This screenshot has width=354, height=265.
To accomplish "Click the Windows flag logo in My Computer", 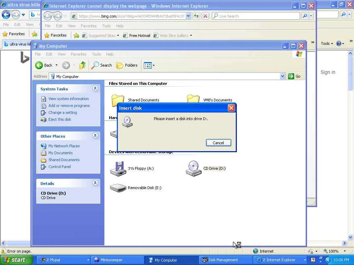I will (299, 54).
